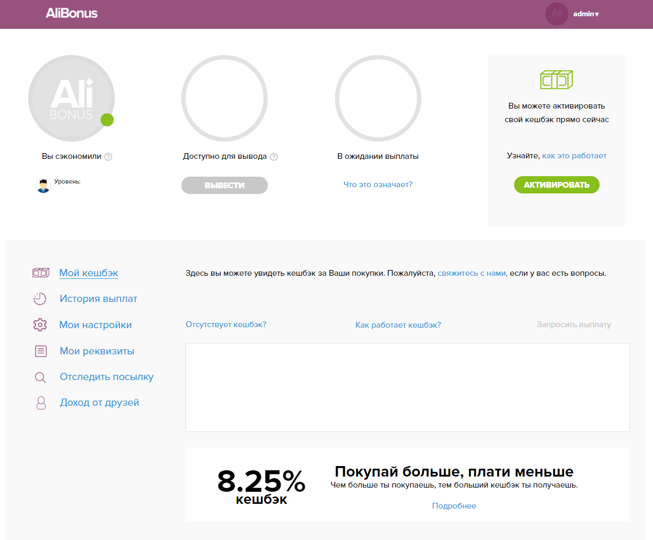Viewport: 653px width, 540px height.
Task: Click the round Ali avatar in header
Action: (557, 14)
